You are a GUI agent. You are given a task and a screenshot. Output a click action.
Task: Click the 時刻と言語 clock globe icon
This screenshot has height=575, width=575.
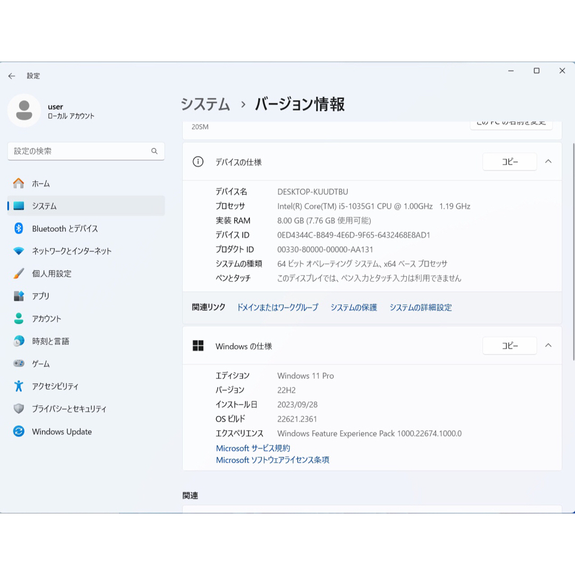[x=19, y=341]
